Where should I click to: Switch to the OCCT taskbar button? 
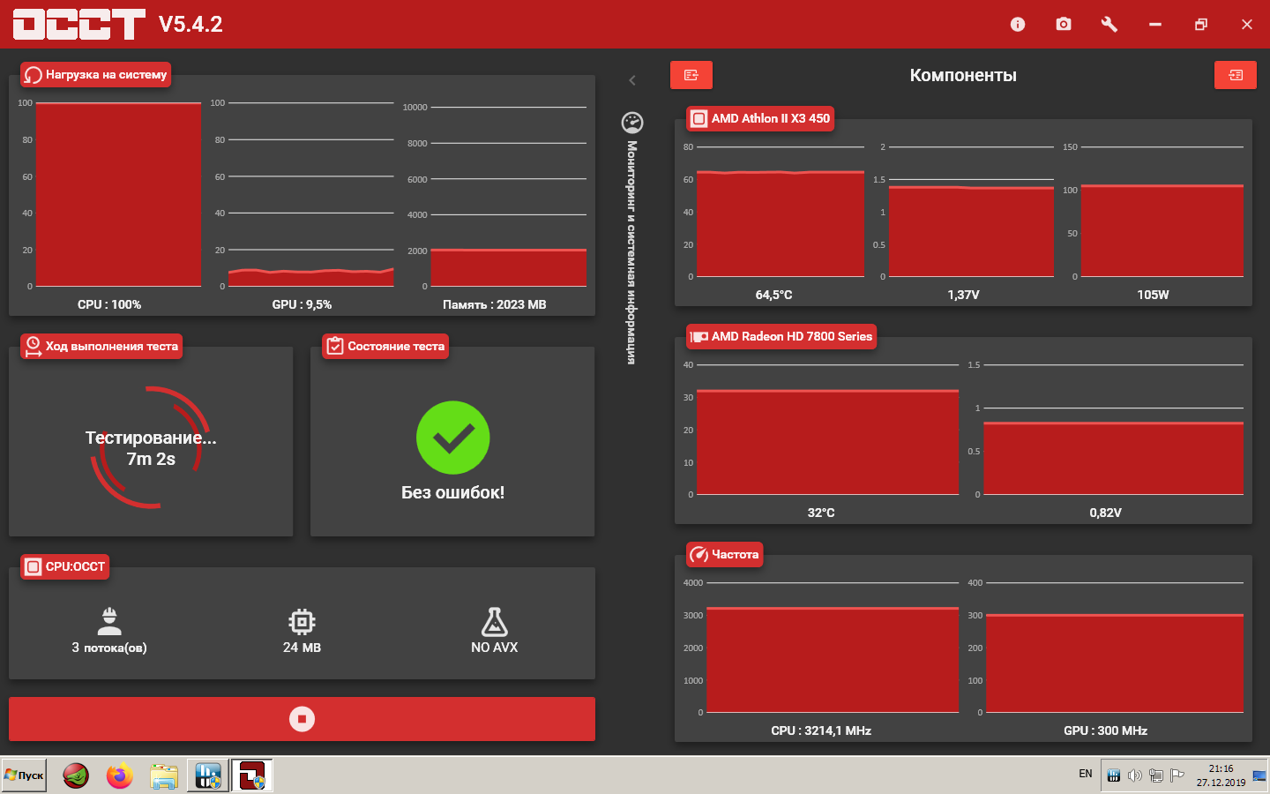252,775
